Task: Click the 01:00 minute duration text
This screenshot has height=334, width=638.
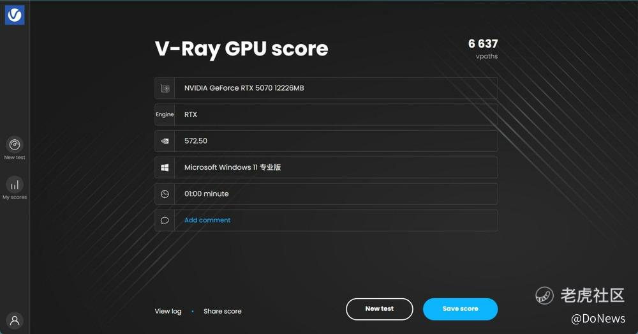Action: click(206, 194)
